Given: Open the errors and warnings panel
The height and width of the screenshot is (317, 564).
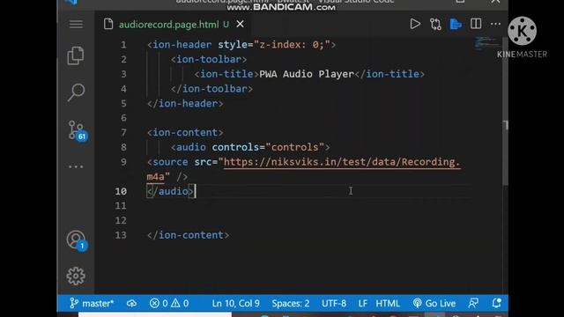Looking at the screenshot, I should [x=169, y=303].
